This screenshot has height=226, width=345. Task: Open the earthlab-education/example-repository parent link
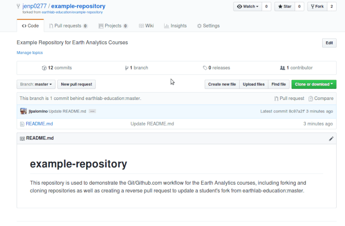[x=72, y=12]
